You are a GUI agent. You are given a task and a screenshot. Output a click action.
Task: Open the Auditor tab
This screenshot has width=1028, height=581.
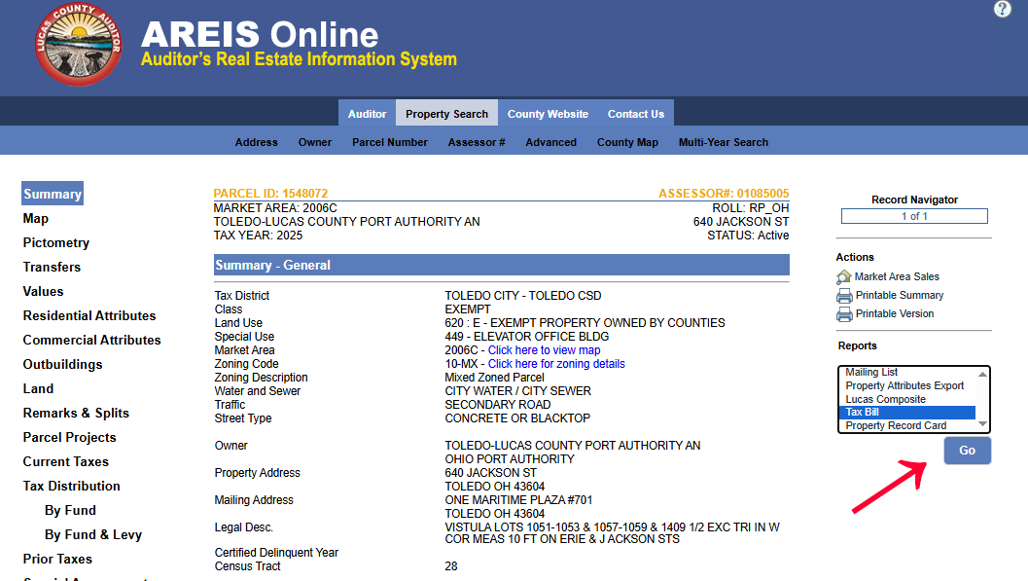point(368,114)
